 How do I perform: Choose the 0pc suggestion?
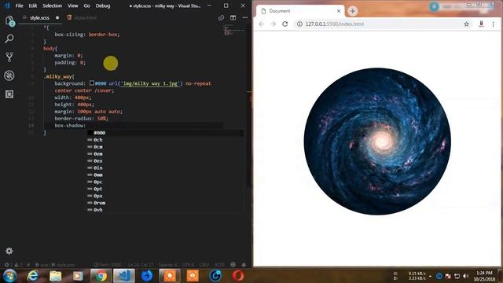pyautogui.click(x=165, y=182)
